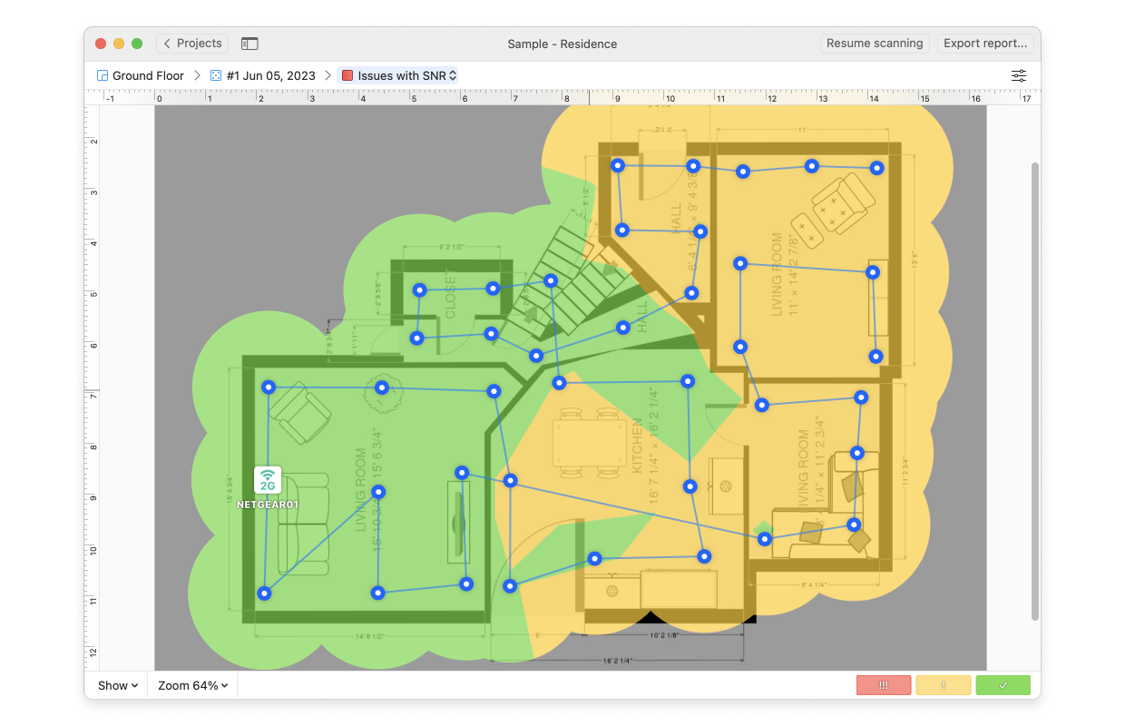Image resolution: width=1125 pixels, height=726 pixels.
Task: Select the yellow warning legend swatch
Action: point(944,685)
